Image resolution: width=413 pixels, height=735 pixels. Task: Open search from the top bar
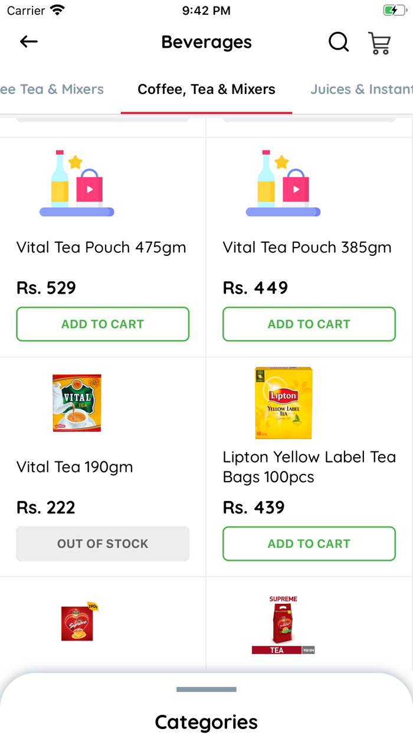(338, 42)
